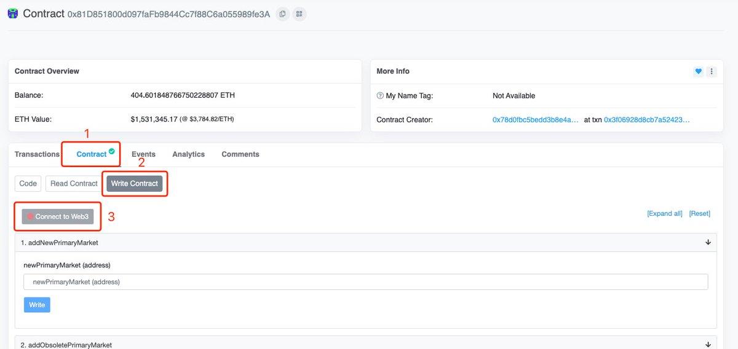Click the 1. addNewPrimaryMarket header title
This screenshot has width=738, height=349.
click(60, 243)
